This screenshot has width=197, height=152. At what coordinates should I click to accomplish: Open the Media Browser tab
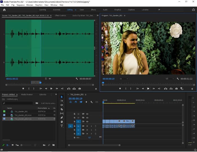pos(27,94)
